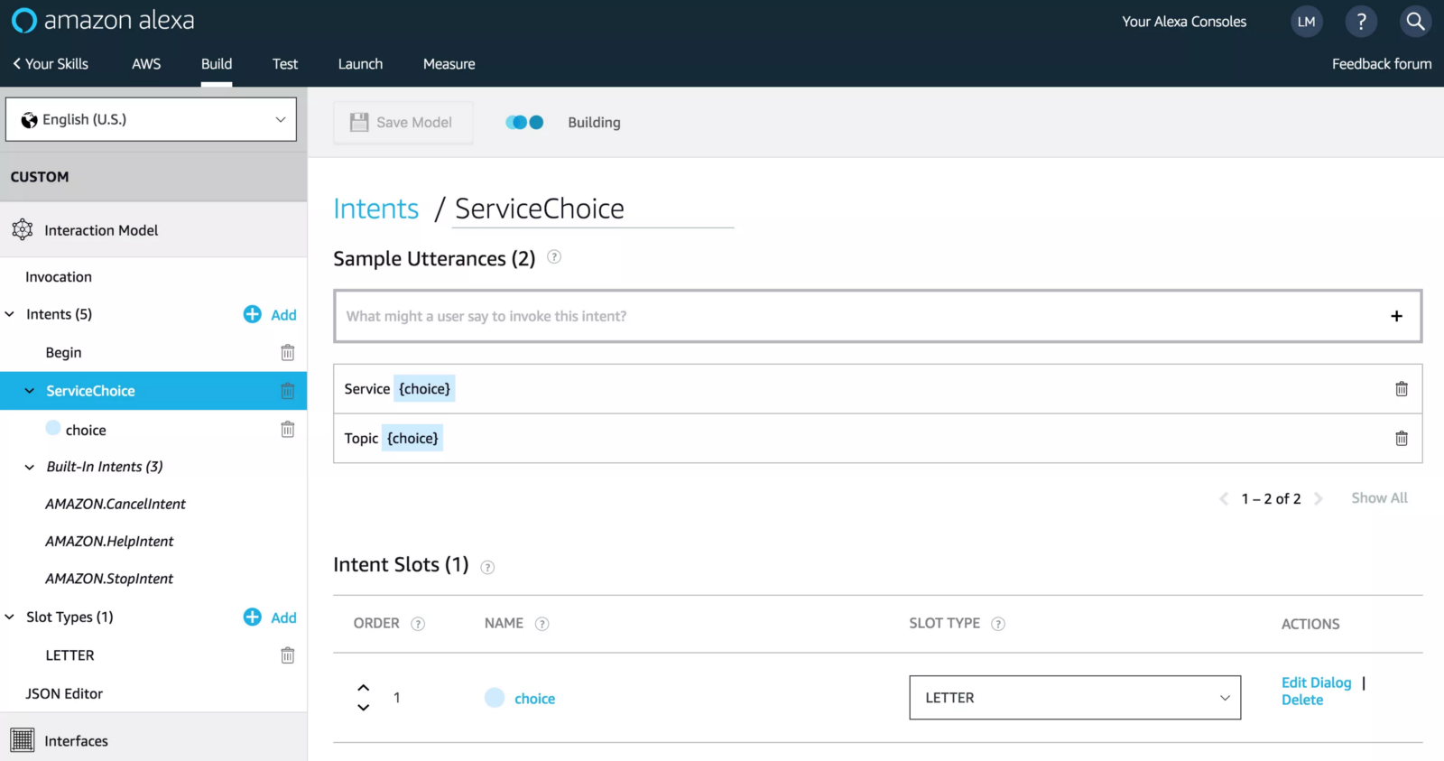Image resolution: width=1444 pixels, height=761 pixels.
Task: Move choice slot order up
Action: point(363,688)
